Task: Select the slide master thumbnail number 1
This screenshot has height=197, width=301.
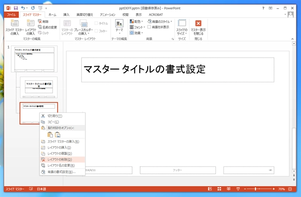Action: pos(34,59)
